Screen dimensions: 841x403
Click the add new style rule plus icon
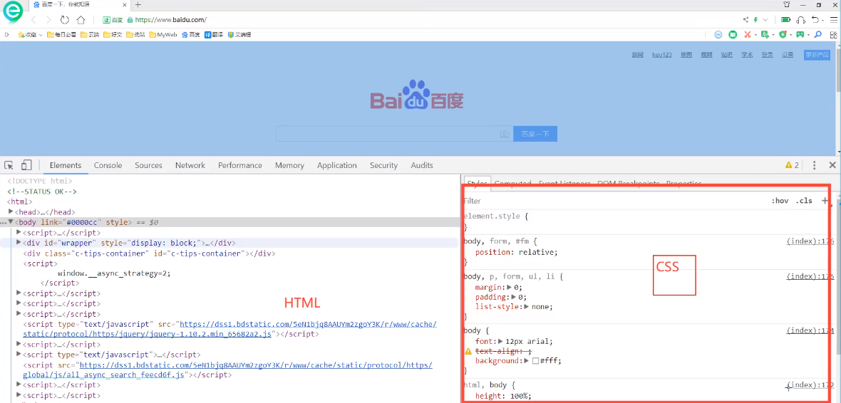825,201
